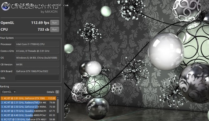Click the Details label in Ranking
This screenshot has height=121, width=209.
[x=51, y=92]
